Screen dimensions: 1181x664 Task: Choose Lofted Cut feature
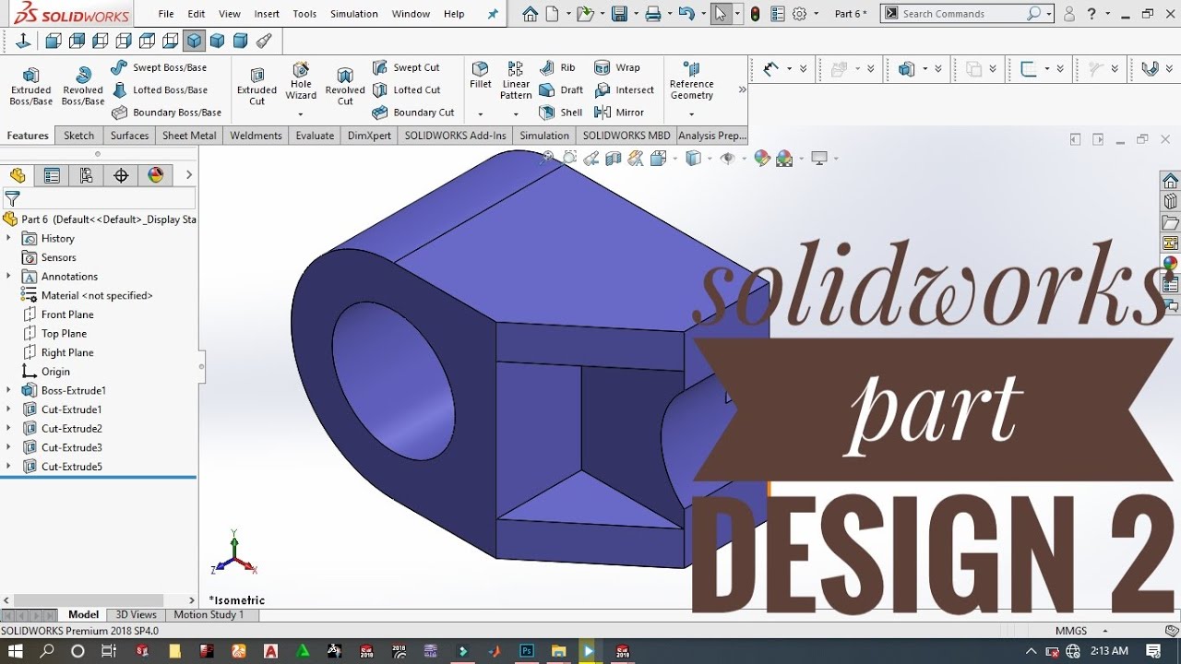click(406, 90)
